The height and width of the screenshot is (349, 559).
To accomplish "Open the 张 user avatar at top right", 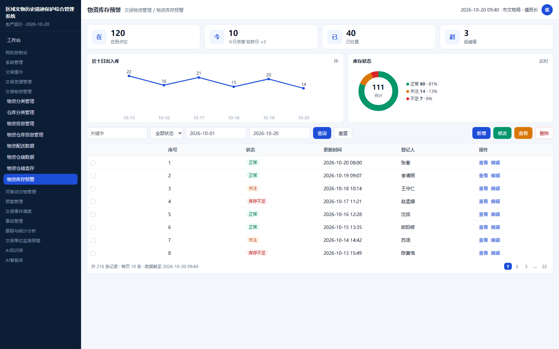I will 547,10.
